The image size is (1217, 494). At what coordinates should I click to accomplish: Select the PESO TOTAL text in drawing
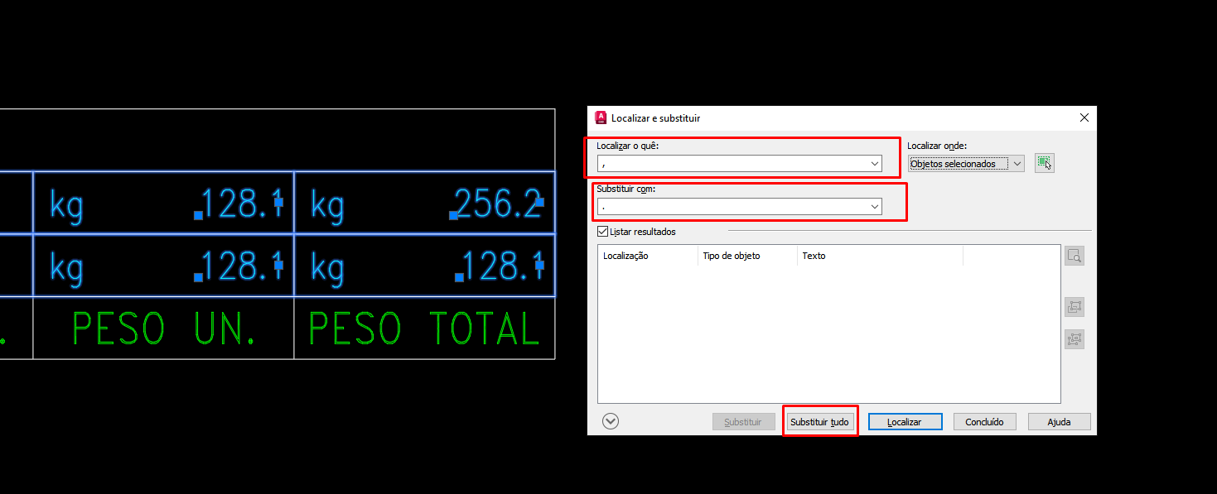(424, 329)
